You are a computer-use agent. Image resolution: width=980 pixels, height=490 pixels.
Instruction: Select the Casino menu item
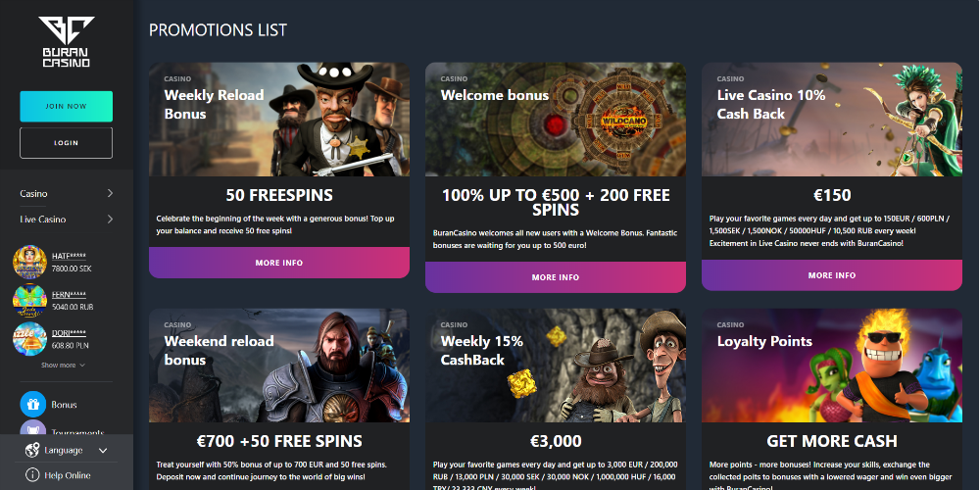33,194
